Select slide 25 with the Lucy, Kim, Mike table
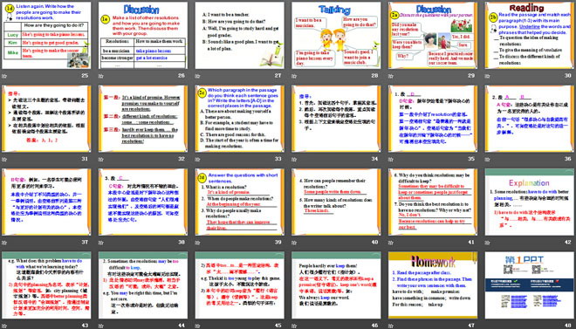This screenshot has width=576, height=329. pyautogui.click(x=46, y=36)
